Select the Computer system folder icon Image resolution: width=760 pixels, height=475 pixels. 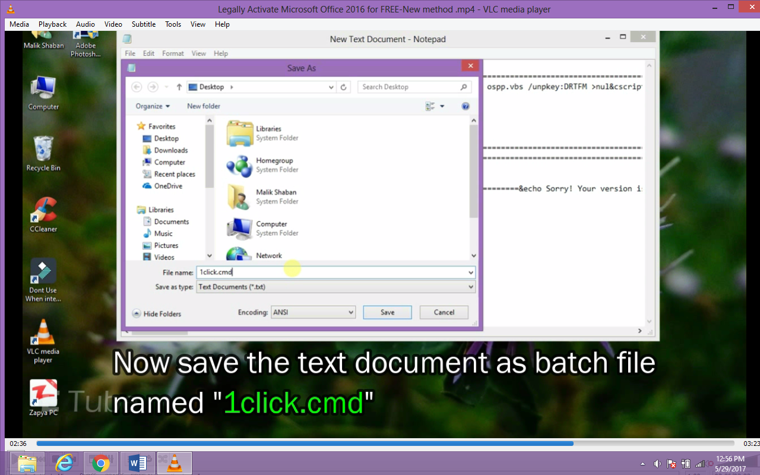[240, 229]
